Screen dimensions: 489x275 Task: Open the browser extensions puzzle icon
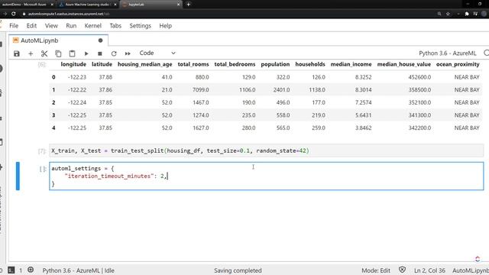coord(467,14)
